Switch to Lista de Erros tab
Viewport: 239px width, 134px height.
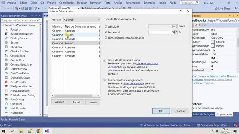(x=17, y=119)
